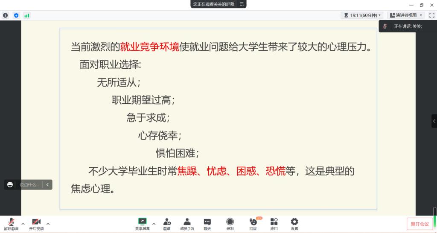
Task: Check the green network signal icon
Action: click(27, 15)
